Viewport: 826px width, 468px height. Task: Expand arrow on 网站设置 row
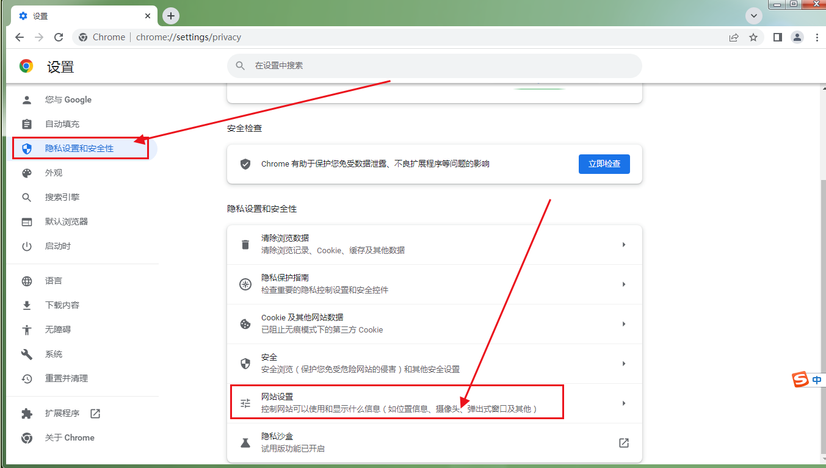(x=624, y=403)
